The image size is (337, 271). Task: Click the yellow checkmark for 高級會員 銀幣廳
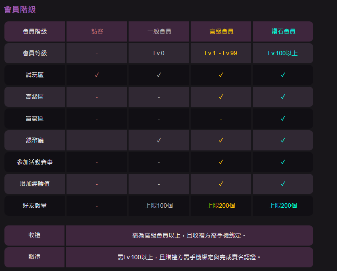(221, 140)
